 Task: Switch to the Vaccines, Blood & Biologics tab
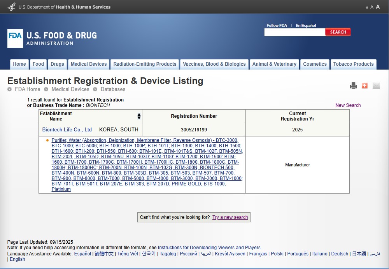click(x=214, y=64)
